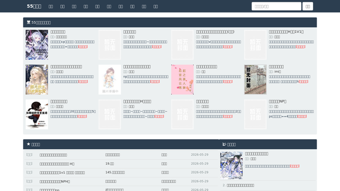The image size is (340, 191).
Task: Open the chapter link starting with 145.
Action: [x=115, y=173]
